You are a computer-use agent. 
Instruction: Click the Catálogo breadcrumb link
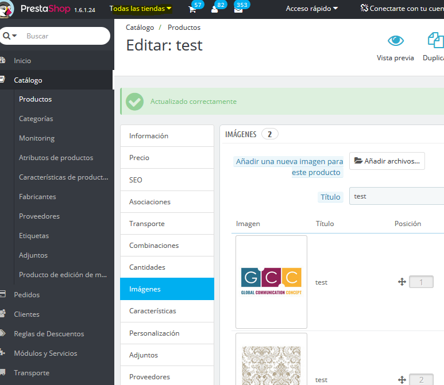[x=140, y=28]
